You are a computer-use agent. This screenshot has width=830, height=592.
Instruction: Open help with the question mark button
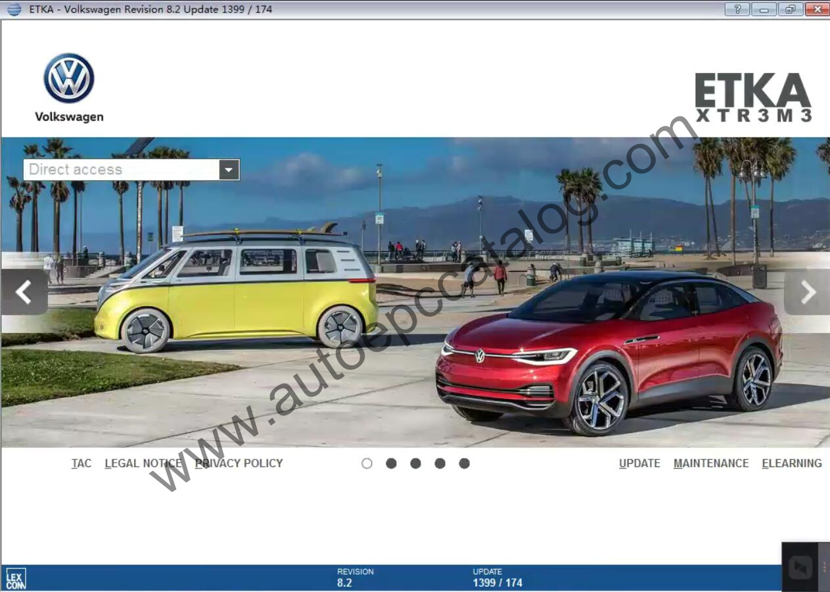click(737, 9)
